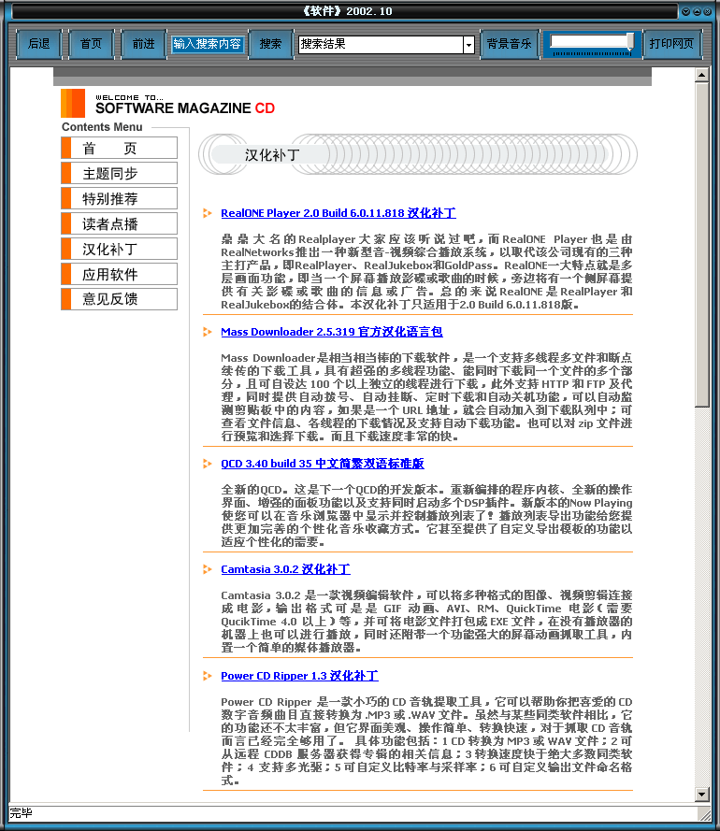Click arrow bullet icon beside QCD 3.40

[x=208, y=464]
